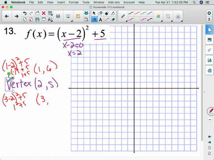Image resolution: width=214 pixels, height=160 pixels.
Task: Delete the current page icon
Action: tap(31, 20)
